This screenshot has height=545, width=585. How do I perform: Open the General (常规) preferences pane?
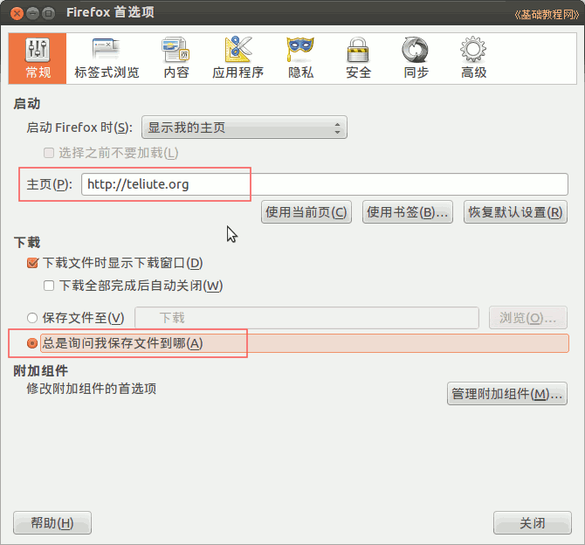tap(38, 59)
